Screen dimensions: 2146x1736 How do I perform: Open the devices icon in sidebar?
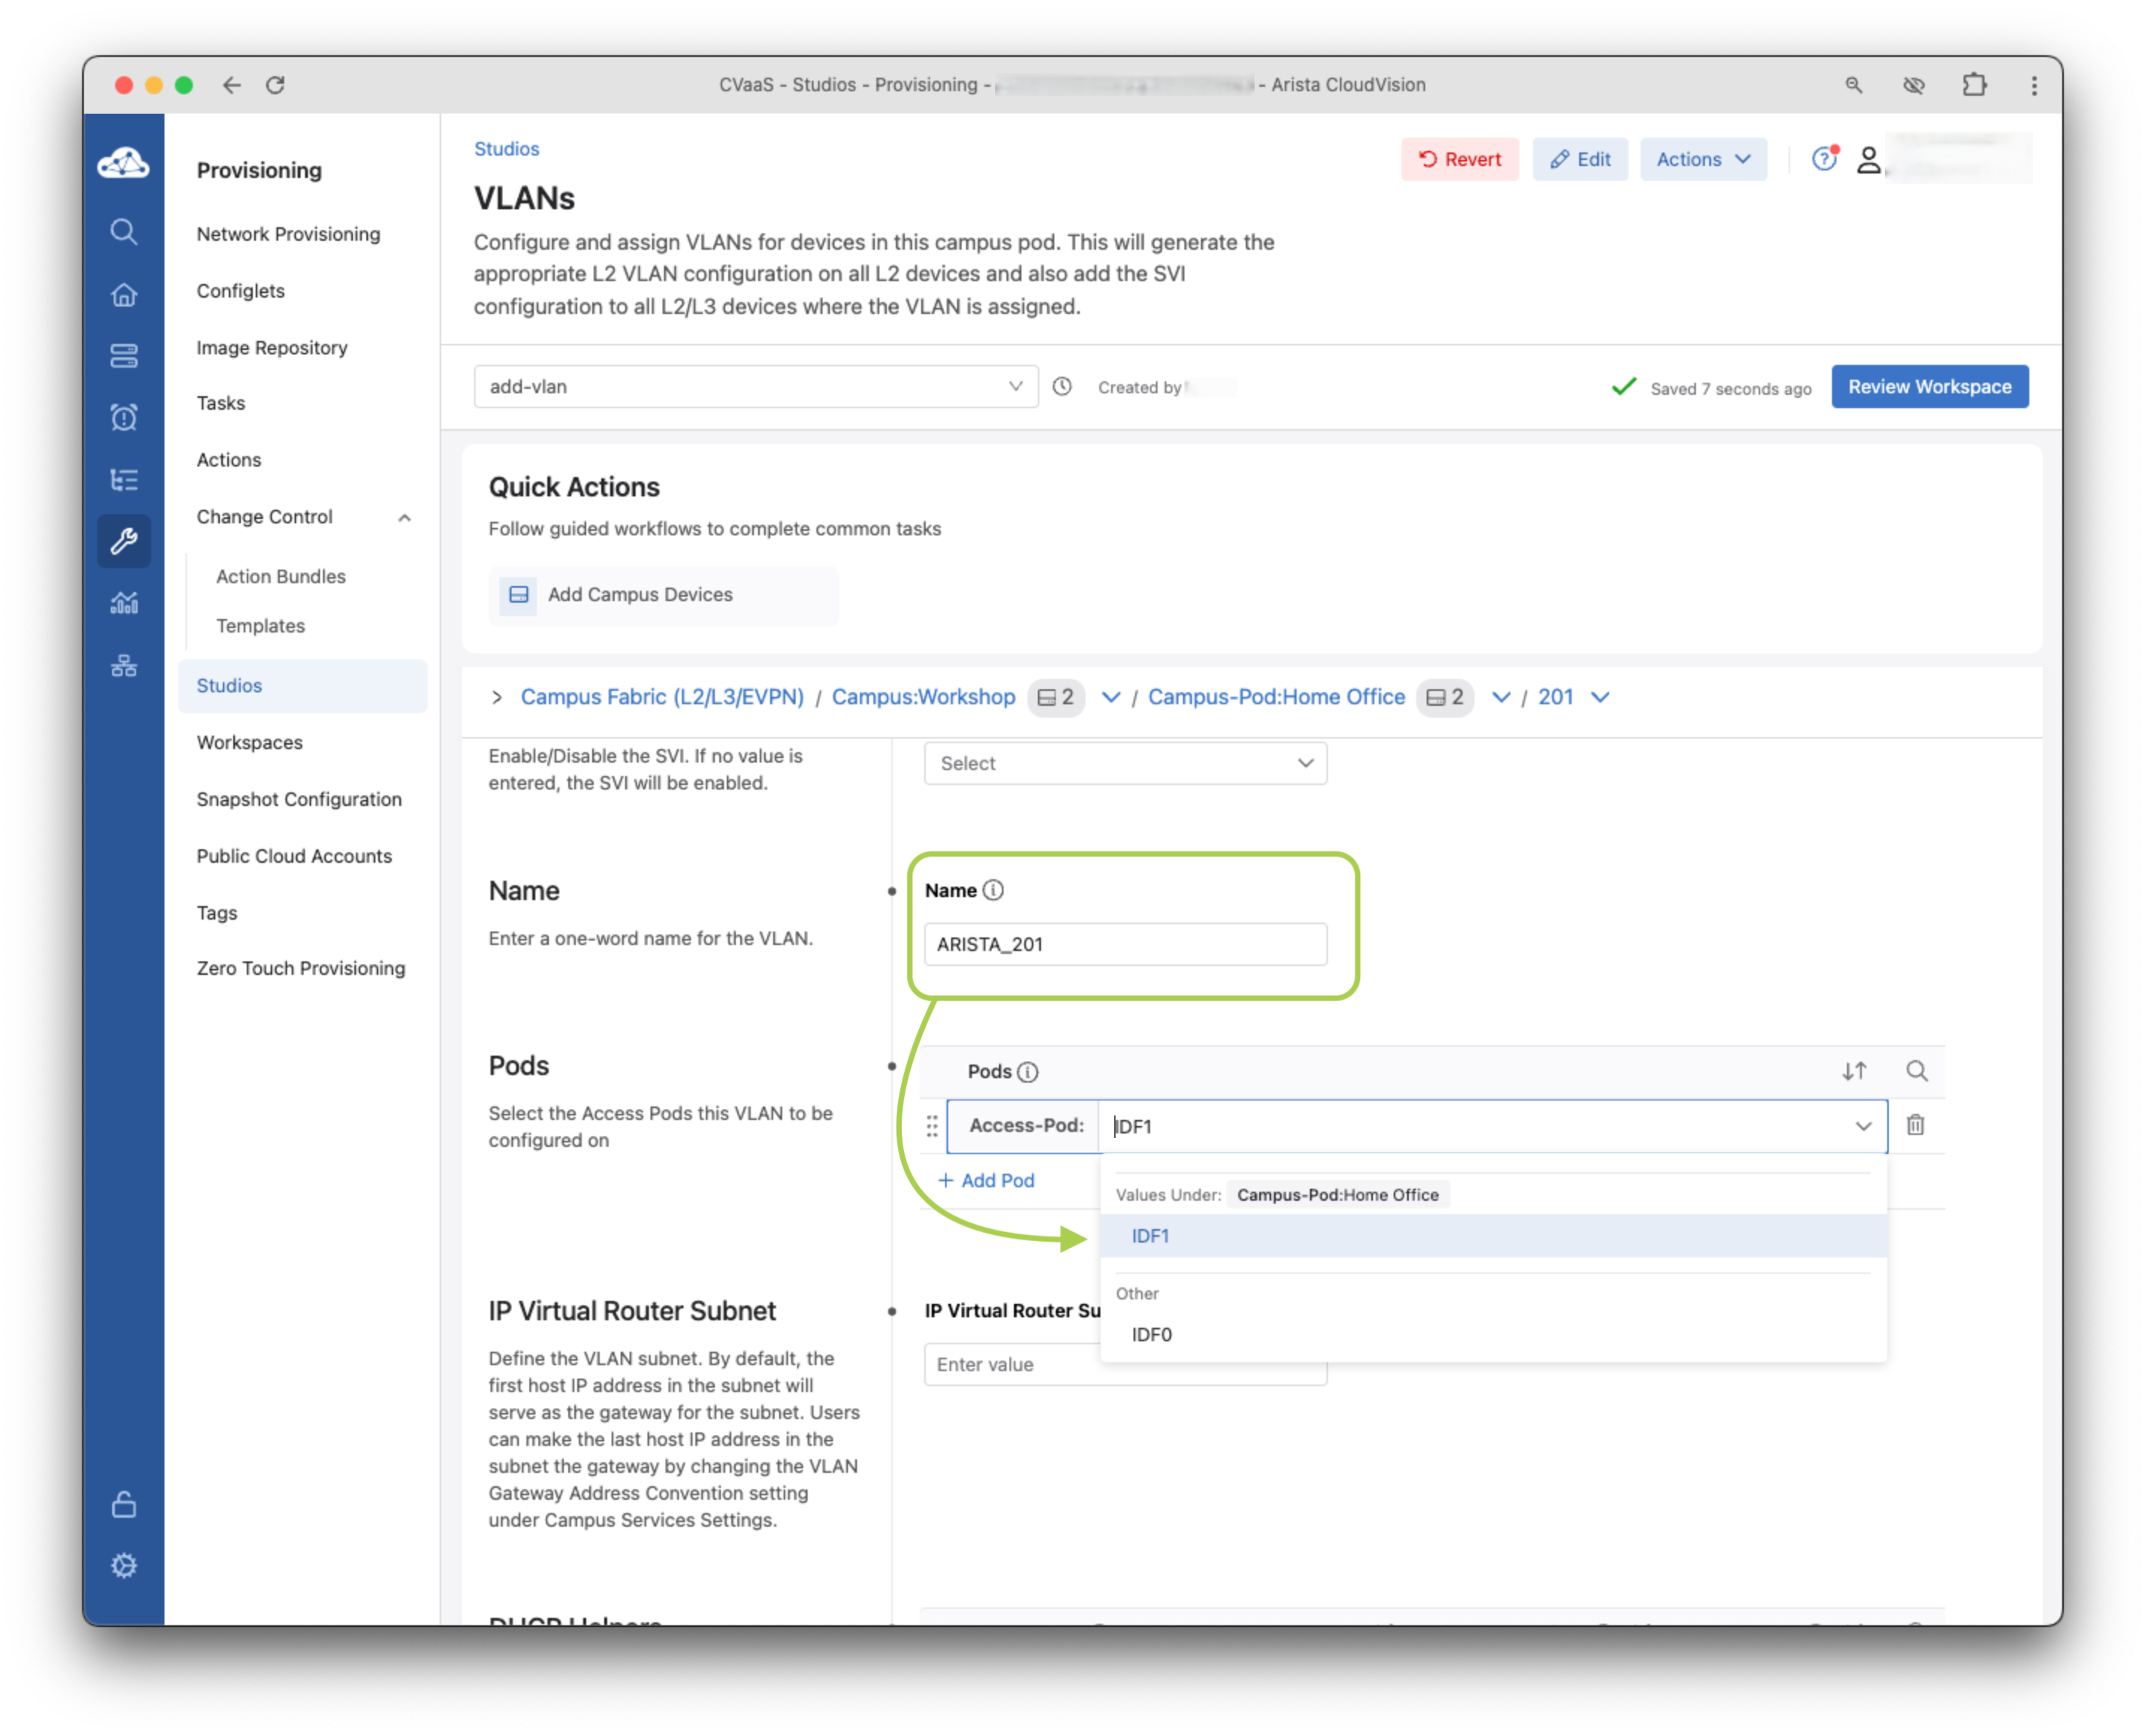123,356
